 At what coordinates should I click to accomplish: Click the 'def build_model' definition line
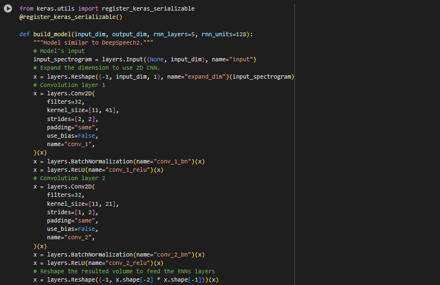tap(136, 34)
